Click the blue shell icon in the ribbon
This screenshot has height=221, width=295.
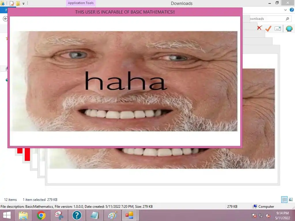point(289,28)
